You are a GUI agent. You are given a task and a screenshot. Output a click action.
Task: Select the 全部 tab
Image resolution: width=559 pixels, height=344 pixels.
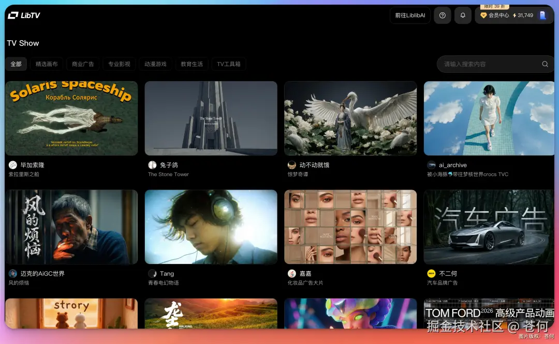(x=16, y=64)
